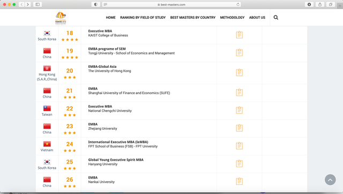Open details icon for Zhejiang University EMBA
Image resolution: width=343 pixels, height=194 pixels.
pyautogui.click(x=239, y=128)
